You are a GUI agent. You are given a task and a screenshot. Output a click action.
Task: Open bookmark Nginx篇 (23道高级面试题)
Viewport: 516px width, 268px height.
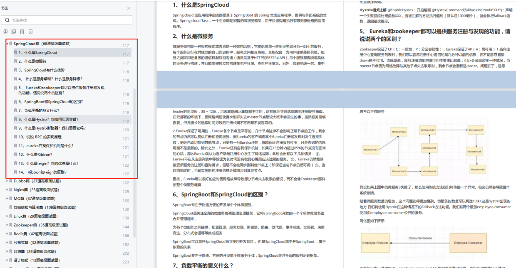click(37, 190)
